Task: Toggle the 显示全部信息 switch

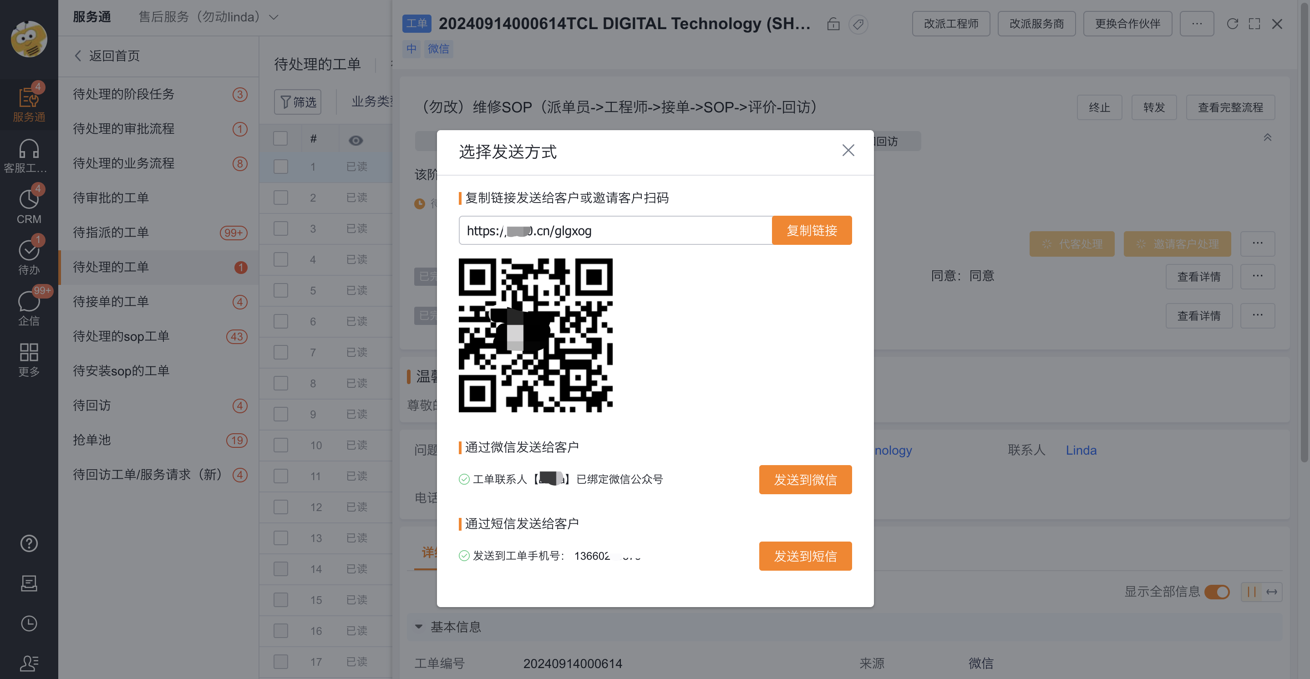Action: coord(1218,592)
